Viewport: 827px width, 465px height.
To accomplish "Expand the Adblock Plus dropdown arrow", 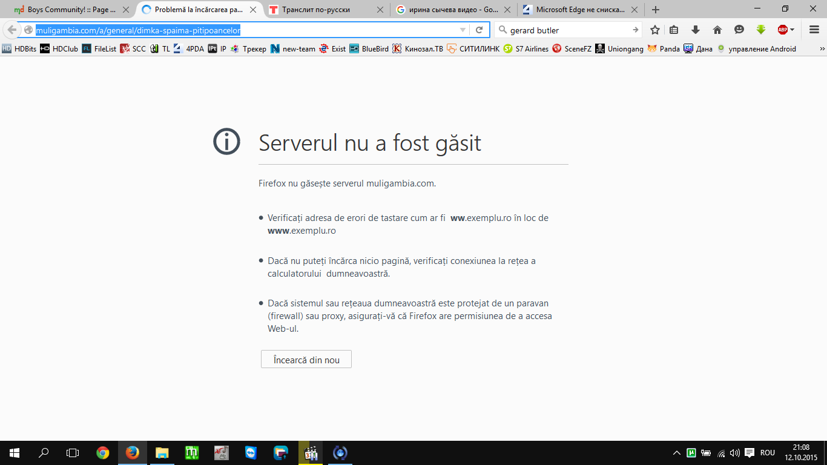I will [x=792, y=30].
